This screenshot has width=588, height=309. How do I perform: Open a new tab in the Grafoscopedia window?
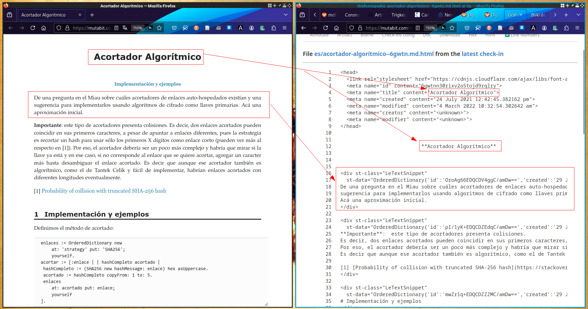point(566,15)
